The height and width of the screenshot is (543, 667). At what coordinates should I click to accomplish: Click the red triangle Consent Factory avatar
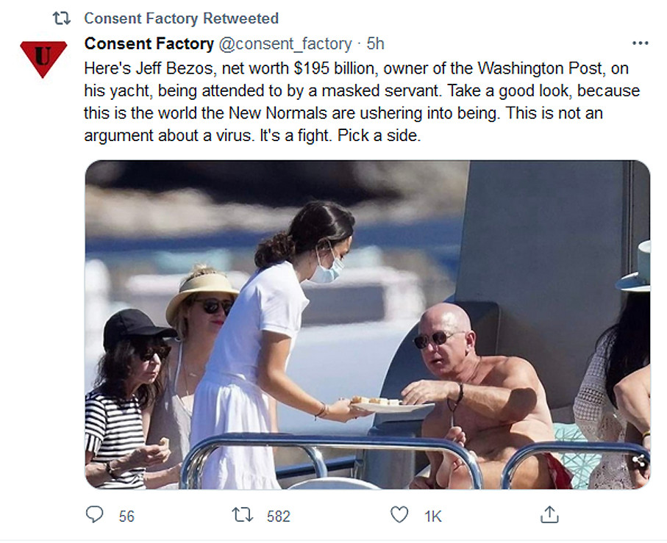coord(44,58)
